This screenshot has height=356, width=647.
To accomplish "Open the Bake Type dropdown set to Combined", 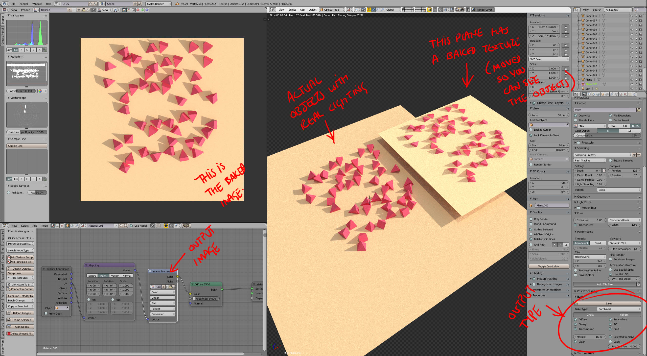I will point(619,309).
